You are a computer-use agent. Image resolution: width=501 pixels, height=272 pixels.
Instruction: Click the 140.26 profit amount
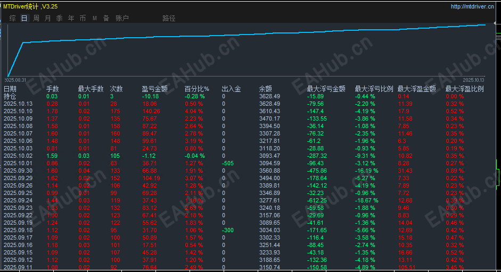tap(151, 111)
